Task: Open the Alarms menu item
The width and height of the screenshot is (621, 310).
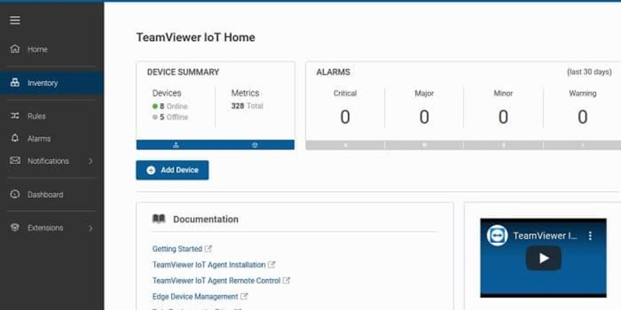Action: pyautogui.click(x=39, y=138)
